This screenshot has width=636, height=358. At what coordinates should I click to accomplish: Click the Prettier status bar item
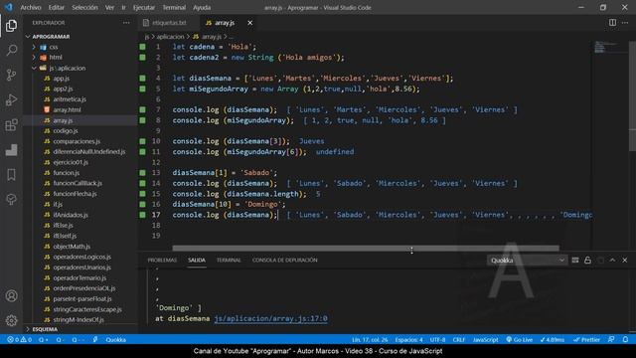coord(586,340)
